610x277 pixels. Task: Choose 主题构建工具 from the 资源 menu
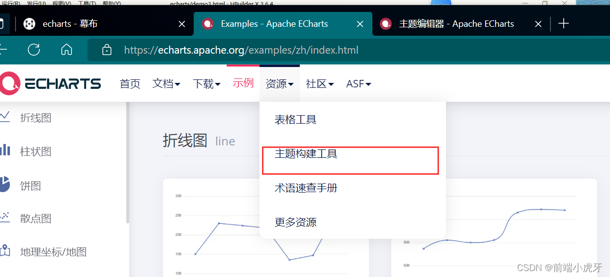352,154
